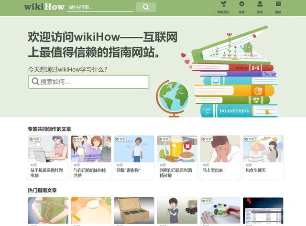The height and width of the screenshot is (226, 306).
Task: Click the wikiHow logo
Action: [x=44, y=7]
